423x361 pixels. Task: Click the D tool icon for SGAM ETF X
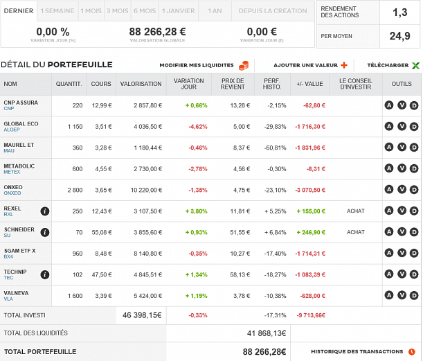click(414, 253)
